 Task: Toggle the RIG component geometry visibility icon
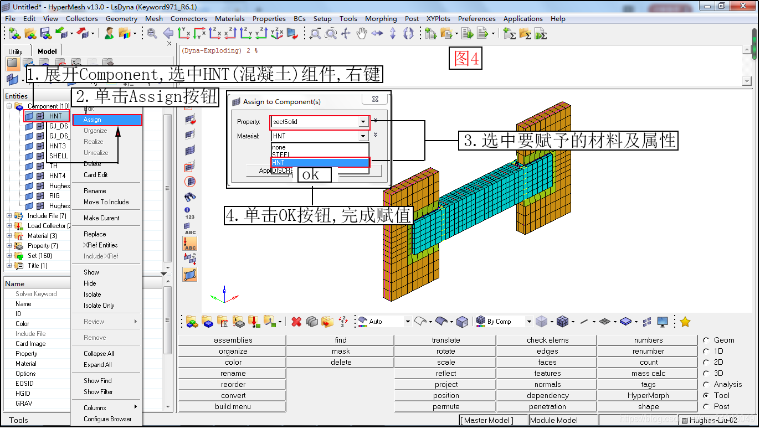click(29, 196)
